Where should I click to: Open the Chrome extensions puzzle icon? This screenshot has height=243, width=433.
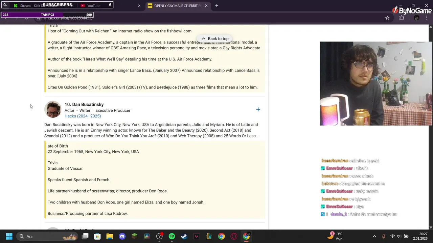point(402,18)
